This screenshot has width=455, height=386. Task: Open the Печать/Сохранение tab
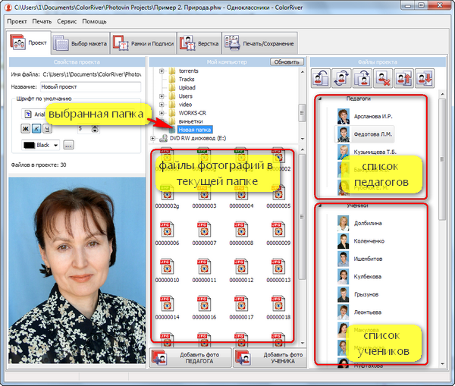click(x=259, y=43)
